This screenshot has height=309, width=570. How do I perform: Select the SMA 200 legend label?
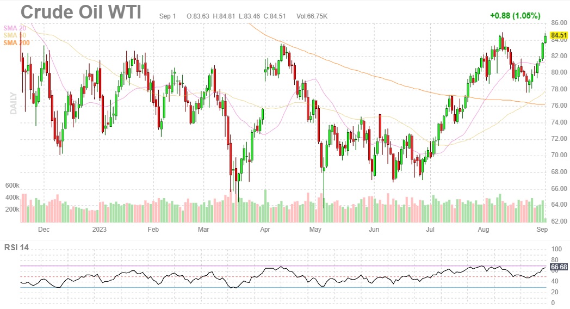pos(17,43)
